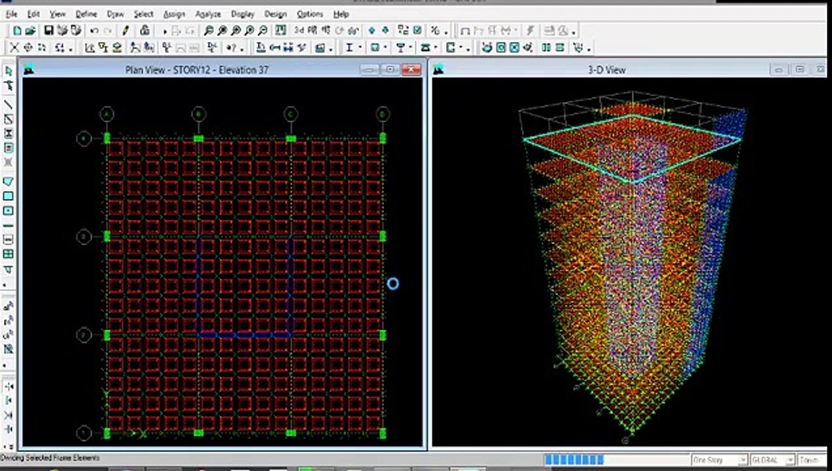Toggle Set Building View Options checkbox icon
This screenshot has height=471, width=832.
click(417, 31)
